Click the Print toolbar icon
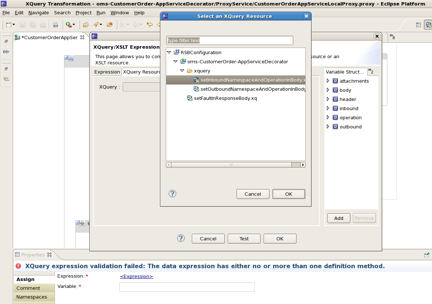Screen dimensions: 432x304 (x=43, y=25)
